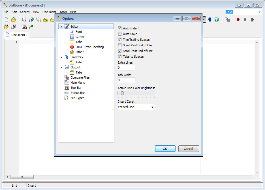Click the 1: 1 cursor position status

pyautogui.click(x=14, y=185)
